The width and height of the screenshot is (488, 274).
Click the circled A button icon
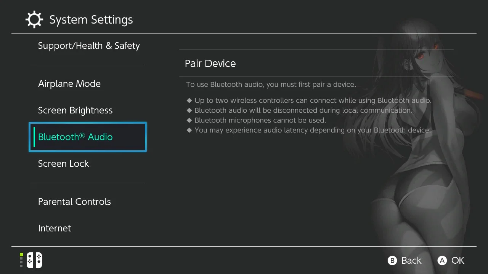tap(442, 260)
